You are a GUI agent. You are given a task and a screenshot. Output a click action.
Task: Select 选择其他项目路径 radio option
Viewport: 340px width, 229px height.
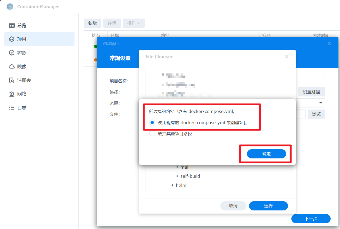pyautogui.click(x=152, y=134)
